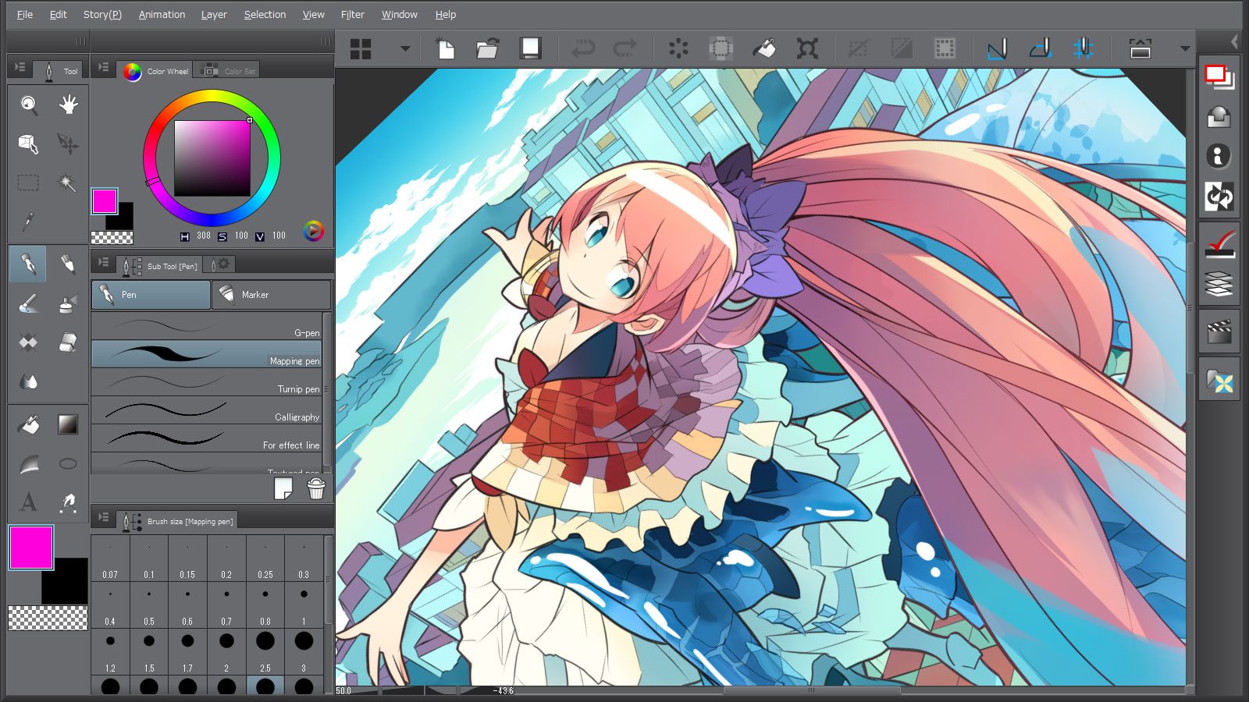Select the Hand move tool

pos(68,105)
